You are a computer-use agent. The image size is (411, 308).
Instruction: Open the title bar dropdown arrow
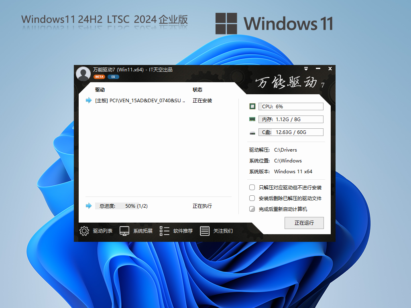[306, 69]
